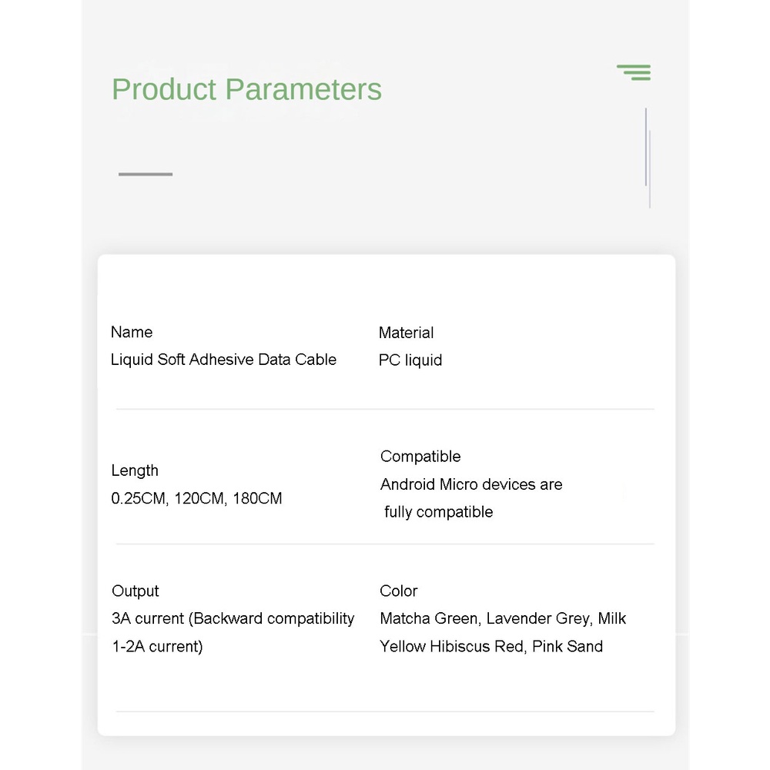The width and height of the screenshot is (770, 770).
Task: Click the Length label
Action: click(135, 470)
